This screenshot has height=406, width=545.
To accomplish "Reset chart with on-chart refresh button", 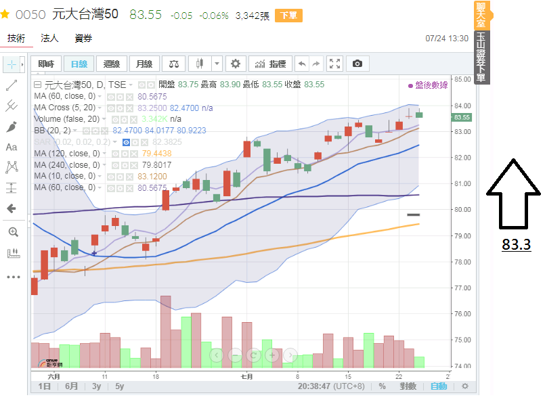I will coord(253,355).
